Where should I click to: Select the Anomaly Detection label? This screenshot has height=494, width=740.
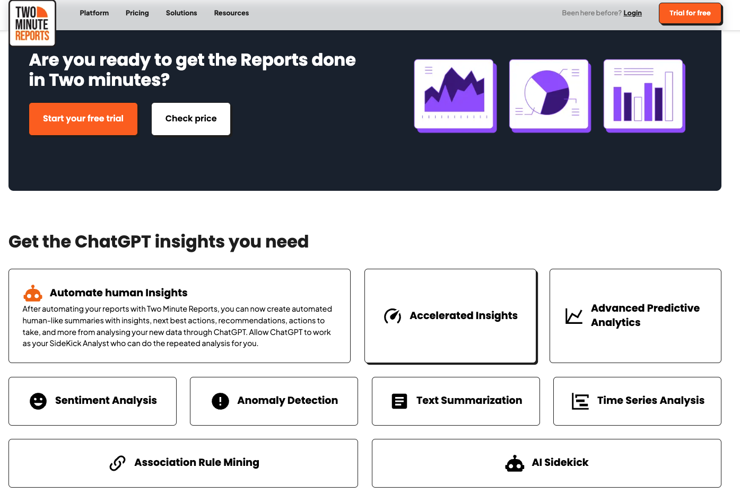(288, 401)
